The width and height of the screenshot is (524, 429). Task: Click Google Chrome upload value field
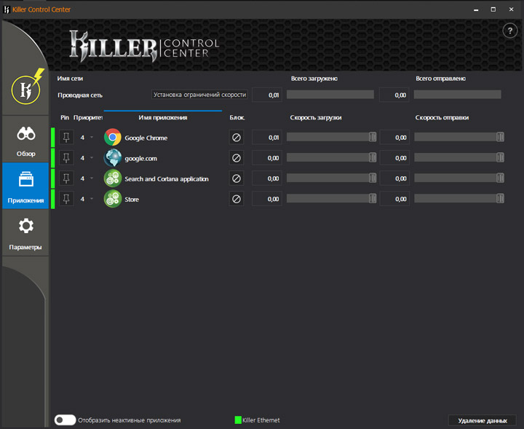pyautogui.click(x=394, y=138)
